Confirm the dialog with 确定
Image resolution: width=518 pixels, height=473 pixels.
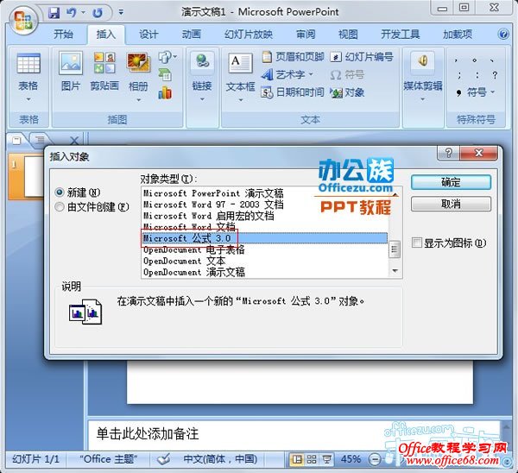pyautogui.click(x=451, y=182)
